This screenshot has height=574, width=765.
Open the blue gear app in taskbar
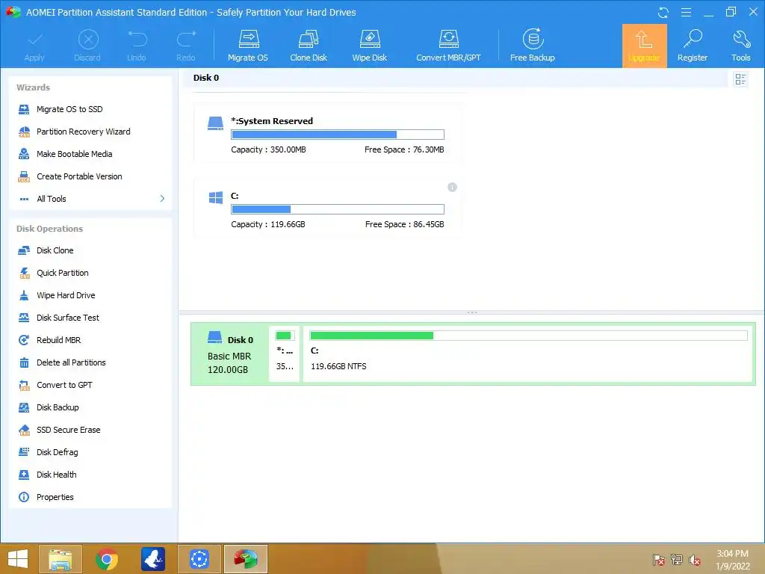[x=199, y=559]
